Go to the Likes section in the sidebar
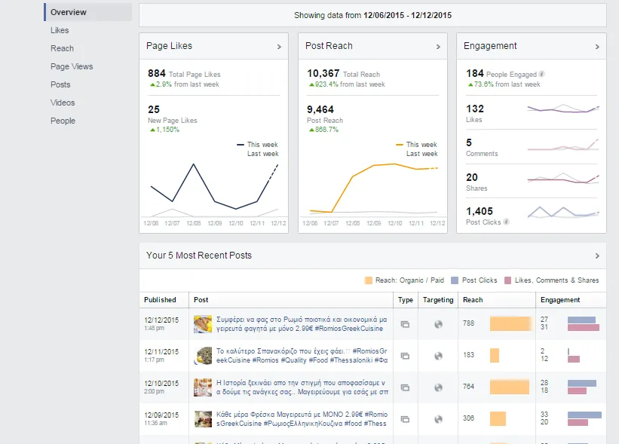This screenshot has height=444, width=619. (60, 30)
